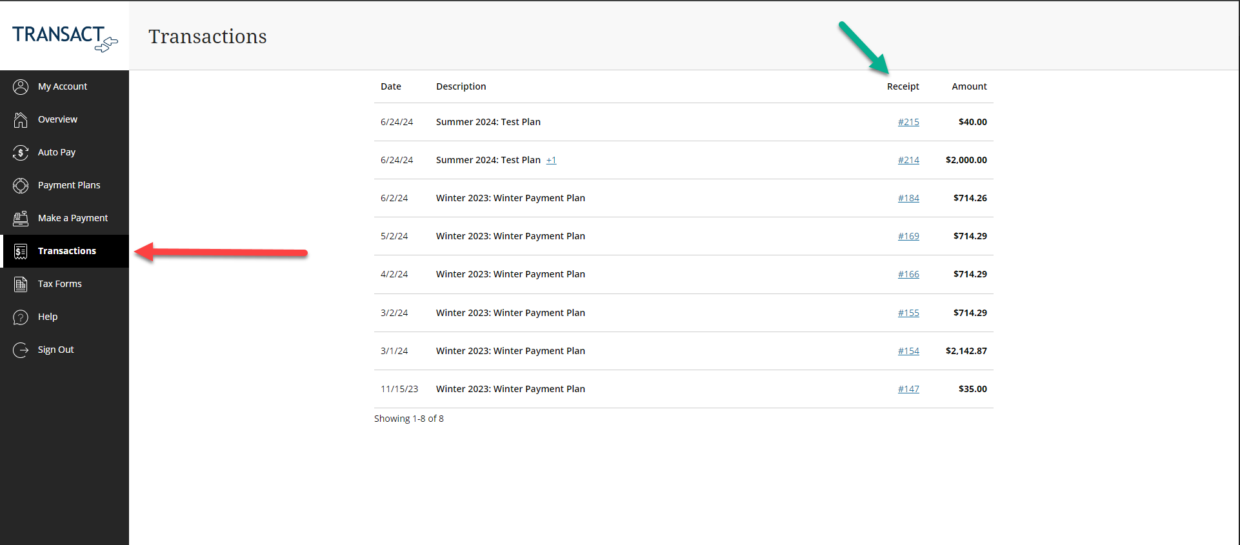Screen dimensions: 1240x545
Task: Choose Sign Out in the sidebar
Action: (65, 350)
